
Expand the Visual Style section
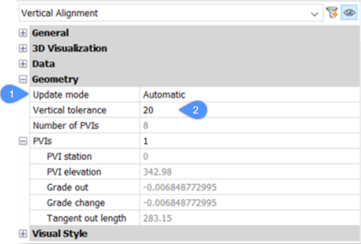point(23,234)
